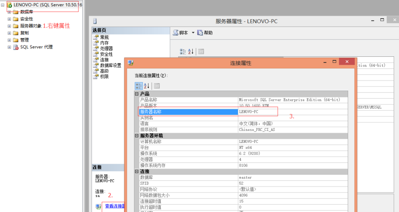Maximize the 服务器属性 window
Image resolution: width=399 pixels, height=212 pixels.
[382, 20]
